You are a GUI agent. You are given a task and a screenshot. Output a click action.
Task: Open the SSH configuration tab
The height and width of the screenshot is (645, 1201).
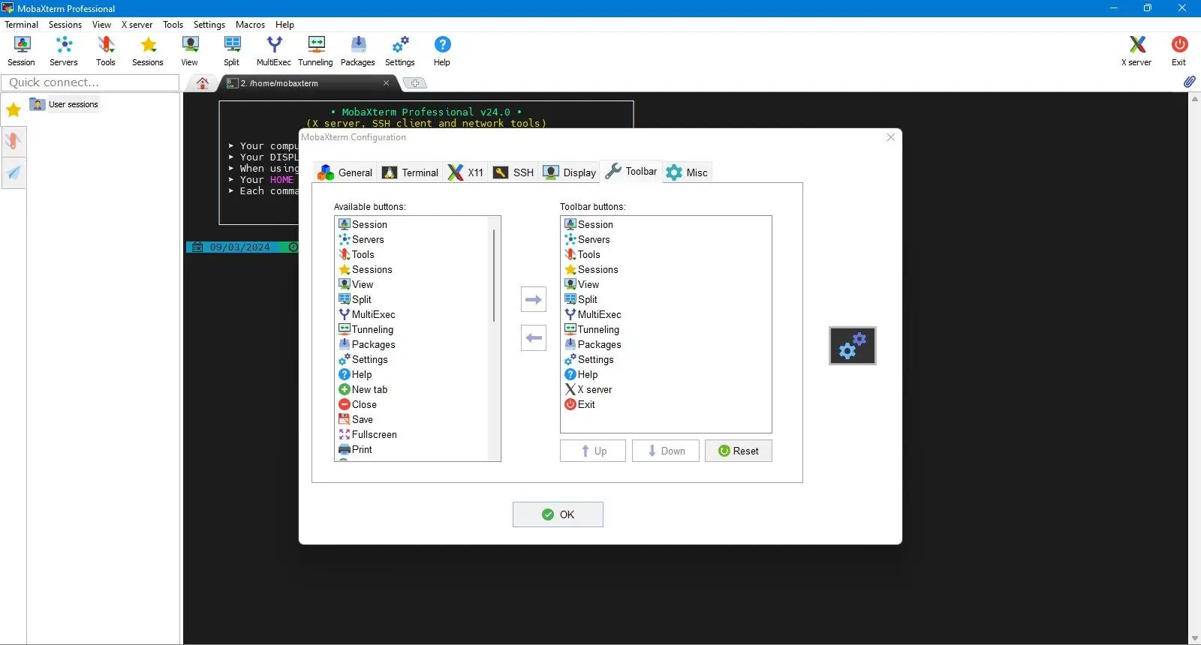(x=513, y=172)
